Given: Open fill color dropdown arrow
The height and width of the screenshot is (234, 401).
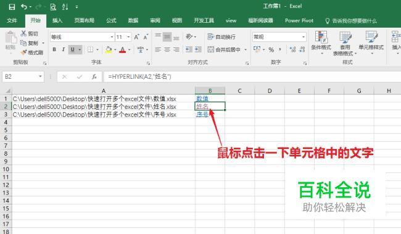Looking at the screenshot, I should [115, 50].
